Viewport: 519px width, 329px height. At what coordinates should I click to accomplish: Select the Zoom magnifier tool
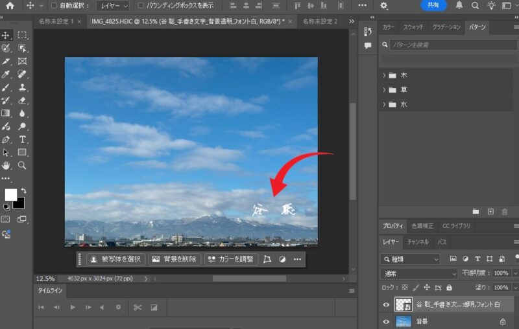pyautogui.click(x=22, y=165)
